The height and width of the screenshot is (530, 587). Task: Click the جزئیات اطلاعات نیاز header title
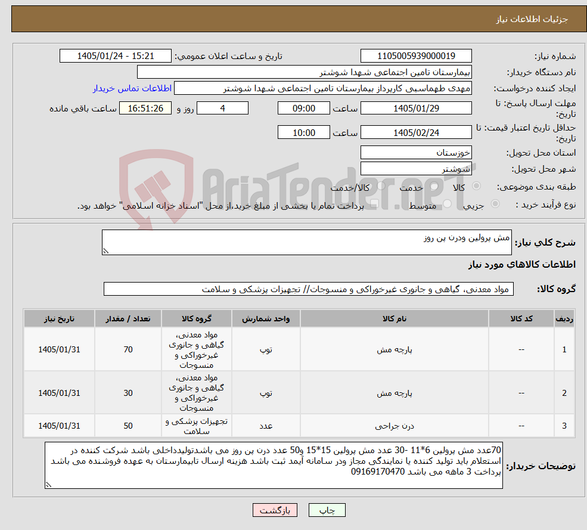[532, 19]
